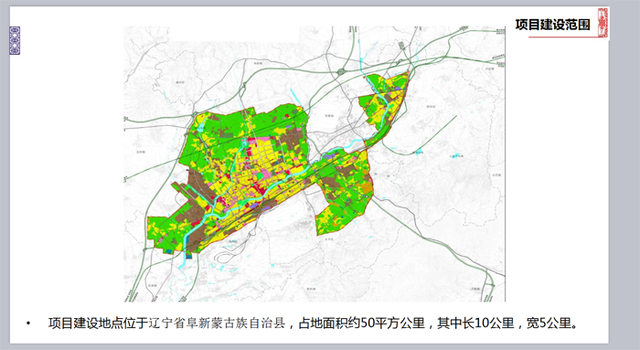This screenshot has height=350, width=640.
Task: Select the land-use planning map image
Action: 315,164
